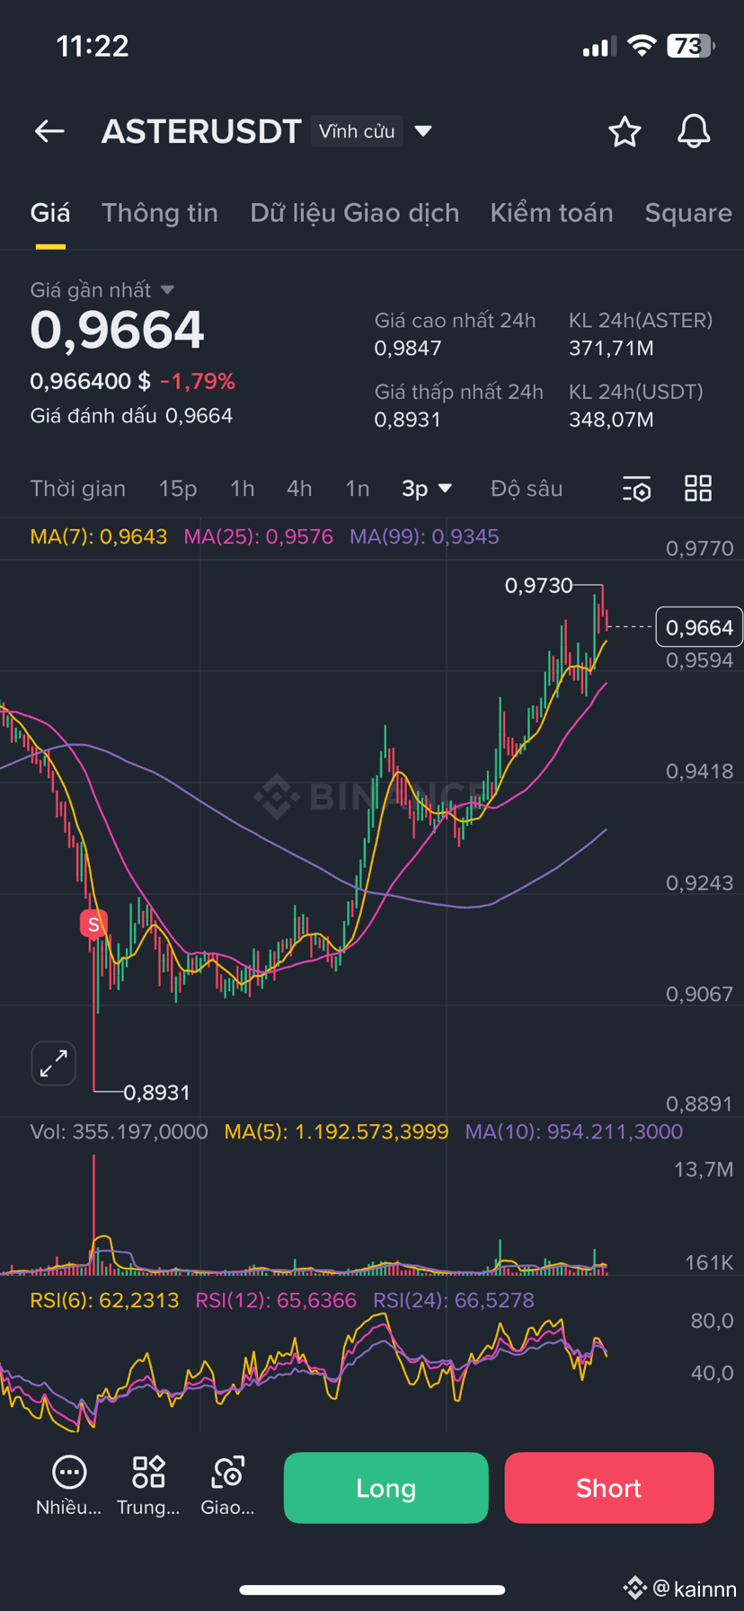Show the Độ sâu depth chart
The image size is (744, 1611).
(x=527, y=488)
